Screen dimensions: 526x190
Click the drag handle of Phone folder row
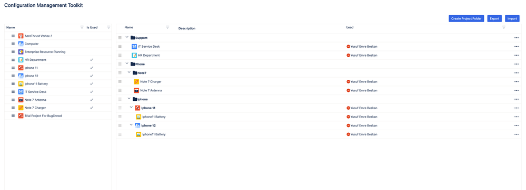120,64
